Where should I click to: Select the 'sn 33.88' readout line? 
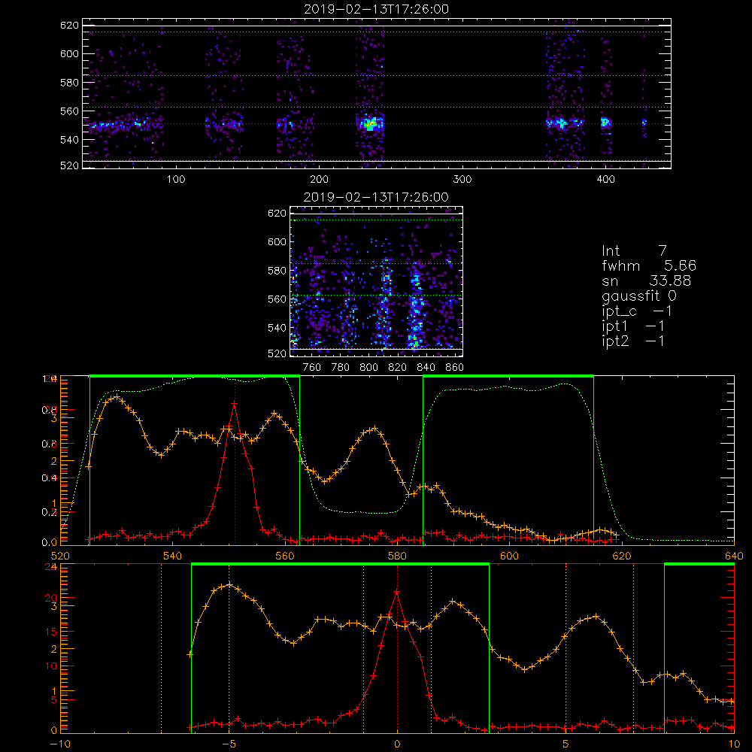pos(647,281)
